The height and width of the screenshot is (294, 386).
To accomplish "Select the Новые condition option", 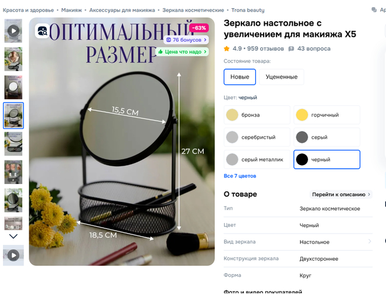I will [240, 77].
